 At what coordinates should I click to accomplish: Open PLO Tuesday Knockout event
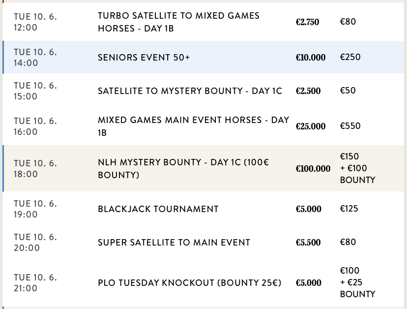[189, 283]
